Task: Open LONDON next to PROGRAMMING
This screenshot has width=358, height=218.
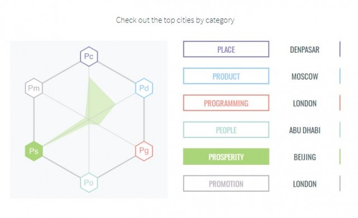Action: click(304, 103)
